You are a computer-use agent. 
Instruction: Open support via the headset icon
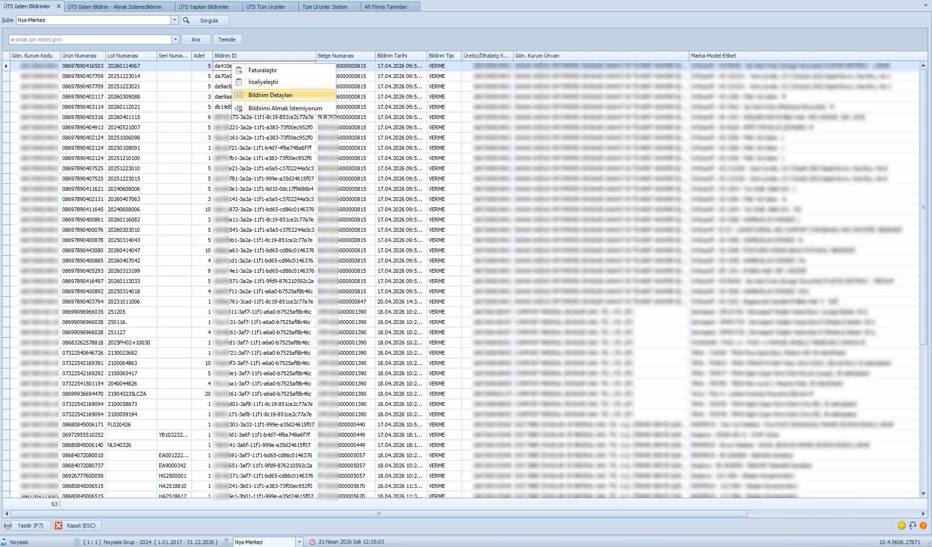[912, 526]
